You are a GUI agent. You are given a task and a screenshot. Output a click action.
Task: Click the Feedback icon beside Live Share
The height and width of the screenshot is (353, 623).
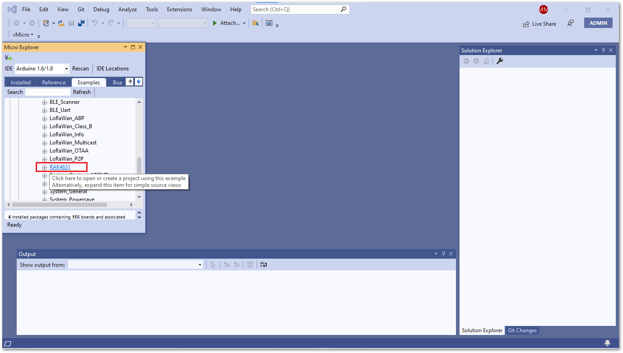click(x=571, y=23)
